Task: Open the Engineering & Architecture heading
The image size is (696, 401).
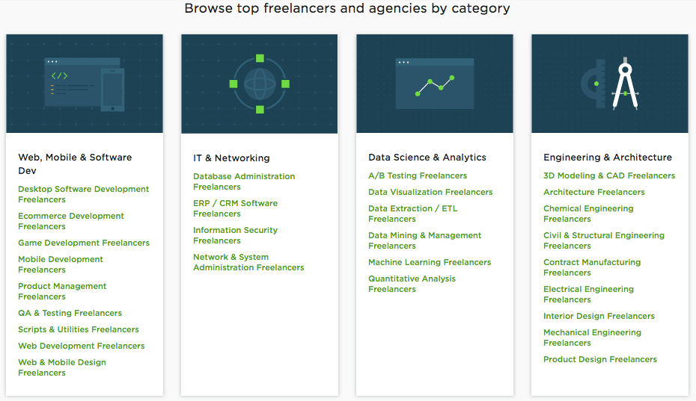Action: 608,158
